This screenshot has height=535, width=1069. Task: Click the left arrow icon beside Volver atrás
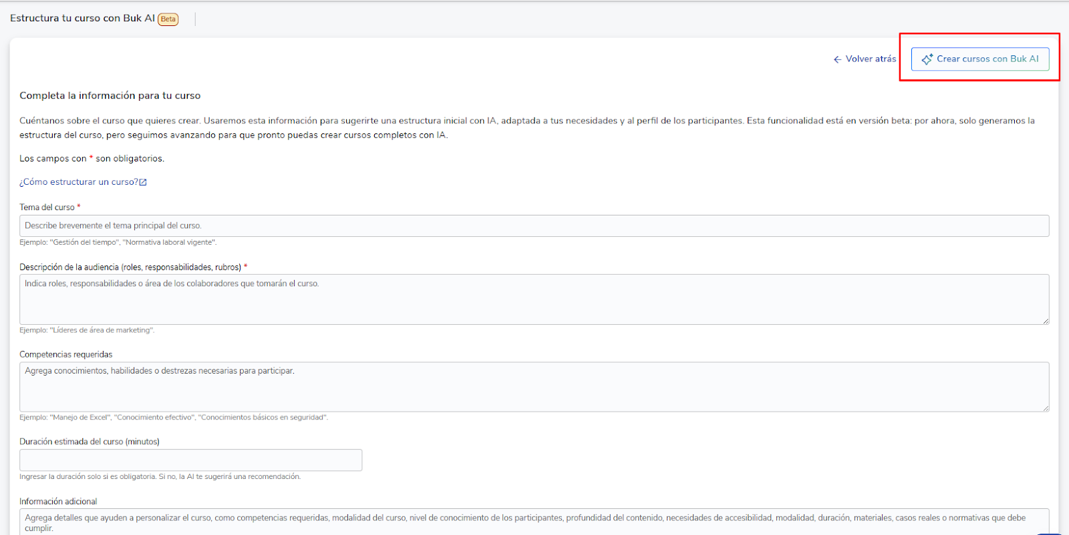[837, 59]
